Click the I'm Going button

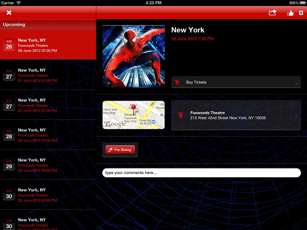tap(120, 150)
